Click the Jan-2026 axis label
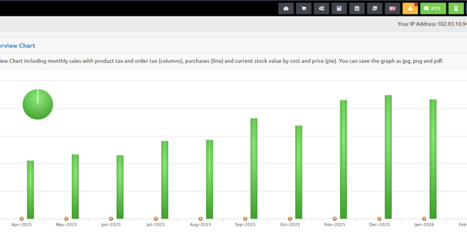The image size is (467, 233). click(x=424, y=225)
